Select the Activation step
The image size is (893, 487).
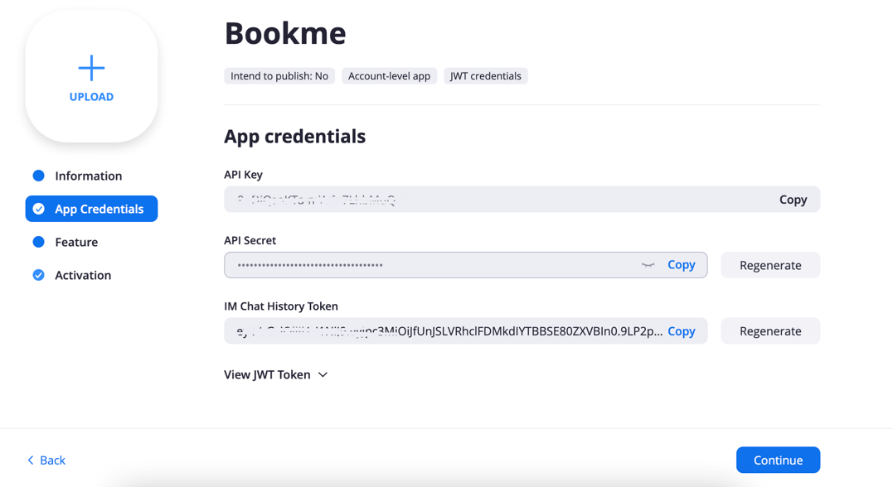click(83, 275)
